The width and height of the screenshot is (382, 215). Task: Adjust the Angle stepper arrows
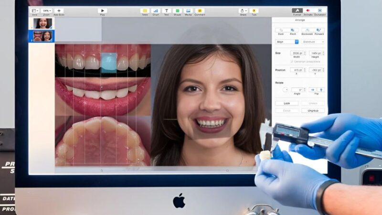[305, 90]
